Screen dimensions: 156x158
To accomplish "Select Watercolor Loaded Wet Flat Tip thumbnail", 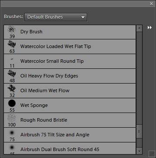I will (12, 45).
